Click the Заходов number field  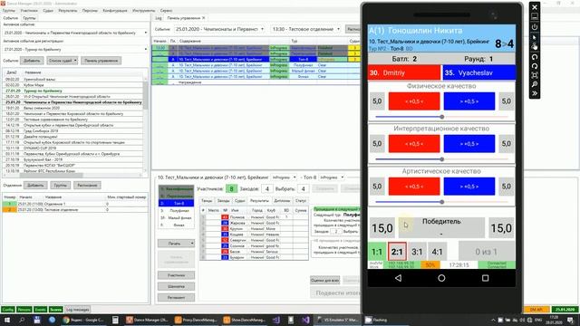267,189
